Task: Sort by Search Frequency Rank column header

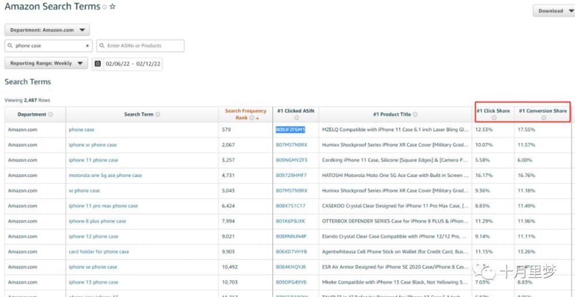Action: pyautogui.click(x=246, y=114)
